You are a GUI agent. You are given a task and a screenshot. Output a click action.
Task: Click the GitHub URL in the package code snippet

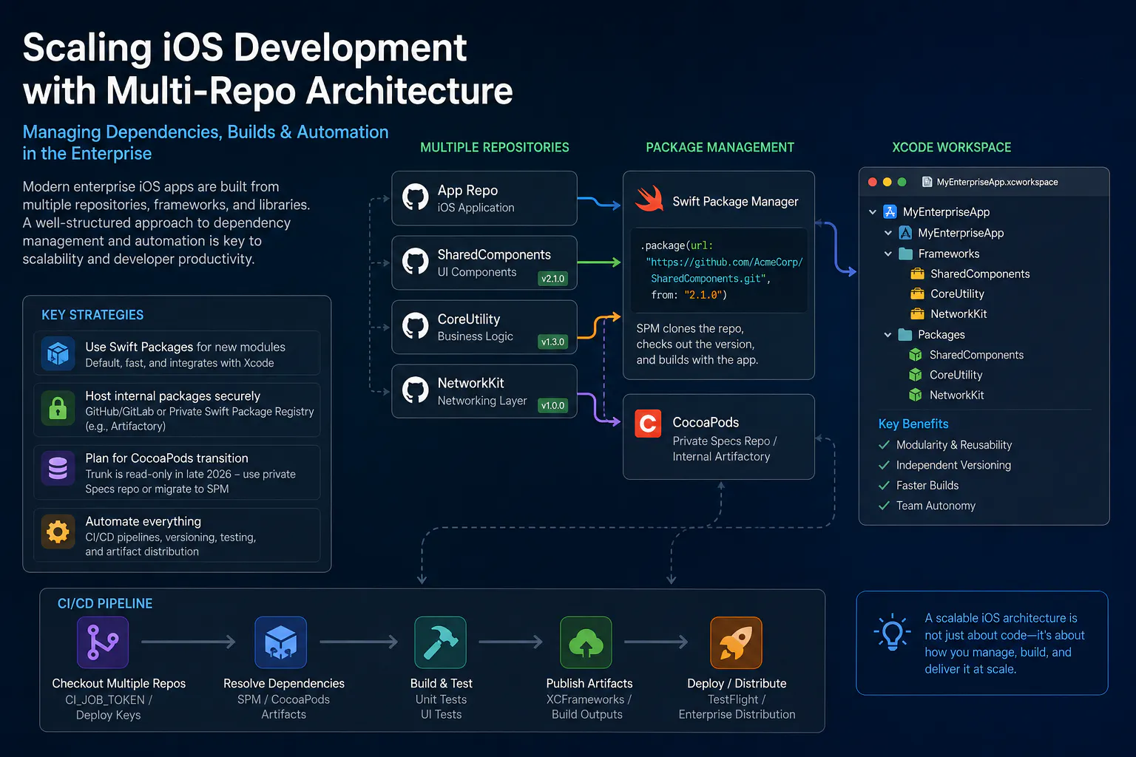[724, 271]
